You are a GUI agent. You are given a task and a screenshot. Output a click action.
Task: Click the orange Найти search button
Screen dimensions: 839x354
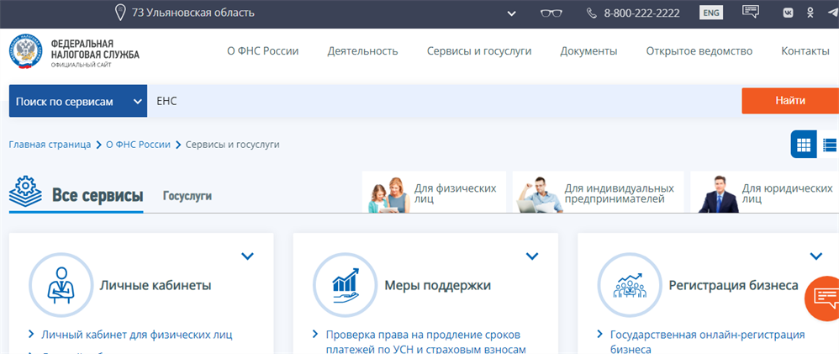tap(790, 101)
